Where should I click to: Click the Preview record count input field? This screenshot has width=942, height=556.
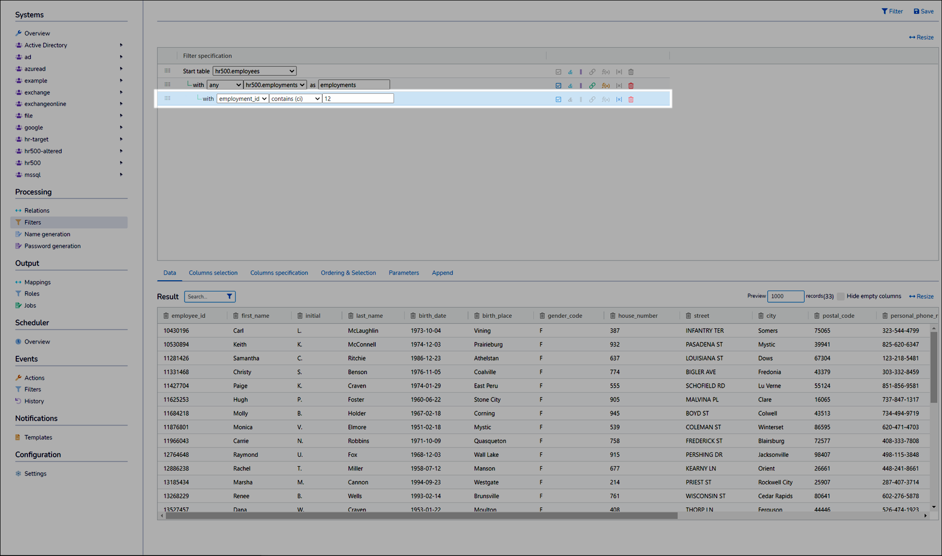pos(785,296)
